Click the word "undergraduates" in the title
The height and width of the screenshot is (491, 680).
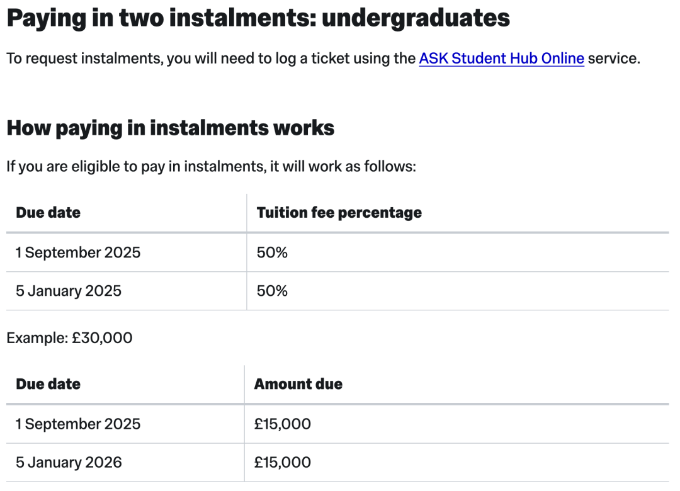point(416,18)
